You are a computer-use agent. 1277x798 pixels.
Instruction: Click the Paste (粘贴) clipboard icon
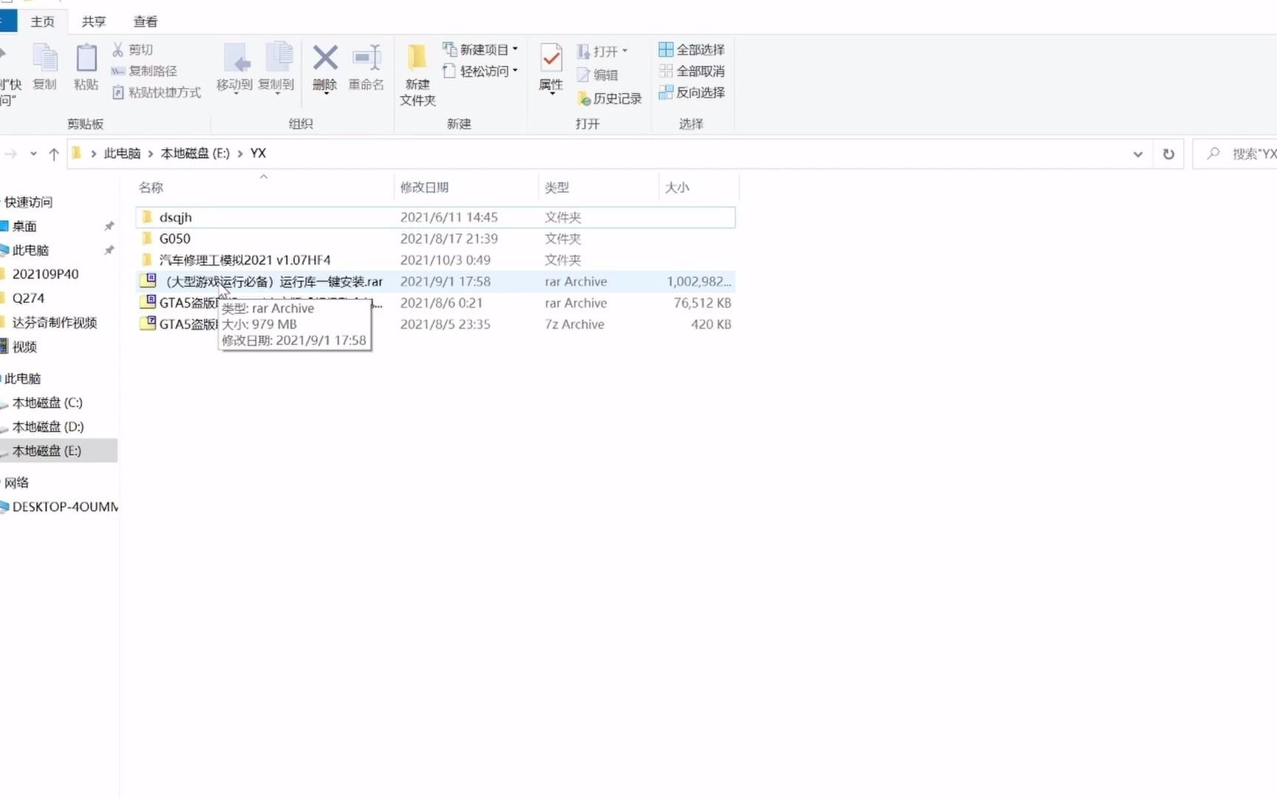(86, 59)
